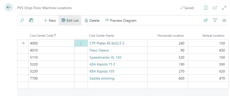Click the Horizontal Location column header
Viewport: 230px width, 96px height.
[x=171, y=36]
